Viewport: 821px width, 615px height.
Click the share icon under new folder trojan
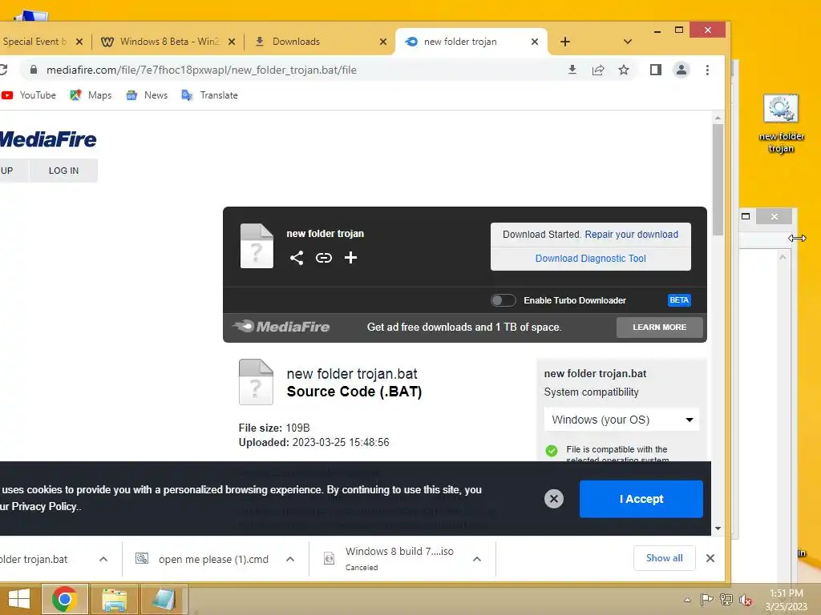pyautogui.click(x=297, y=258)
